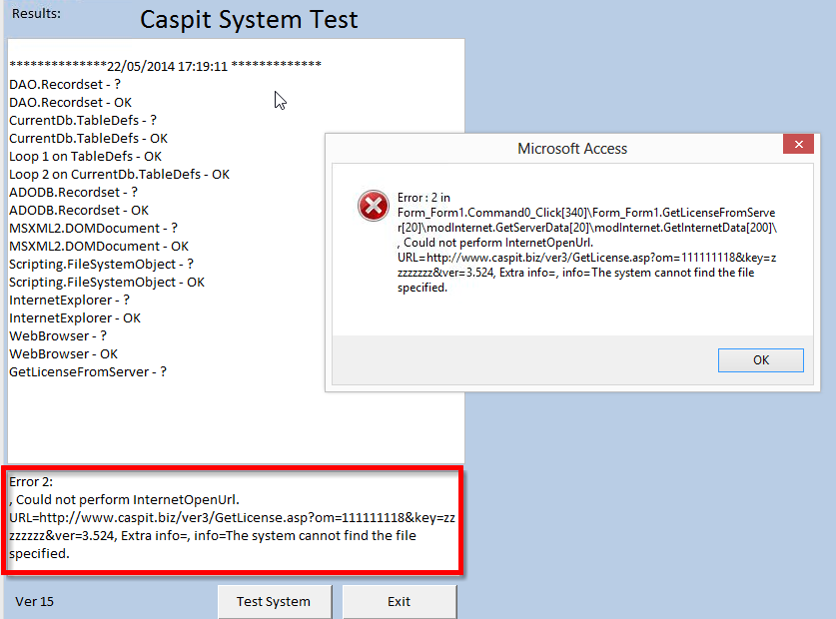Select the 'WebBrowser - OK' log line
This screenshot has width=836, height=619.
point(64,354)
